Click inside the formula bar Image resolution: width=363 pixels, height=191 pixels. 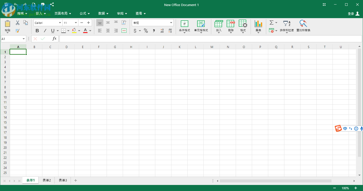coord(176,39)
